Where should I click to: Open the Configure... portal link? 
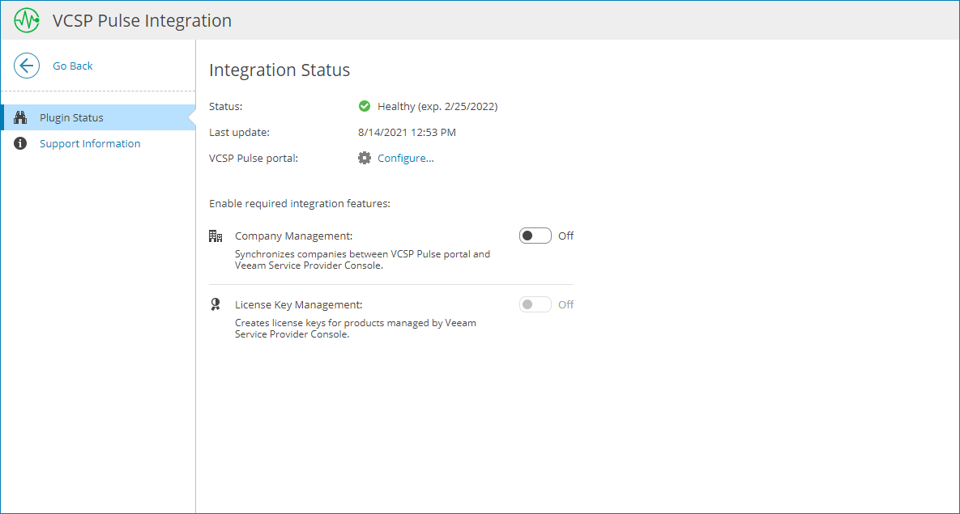(x=405, y=159)
